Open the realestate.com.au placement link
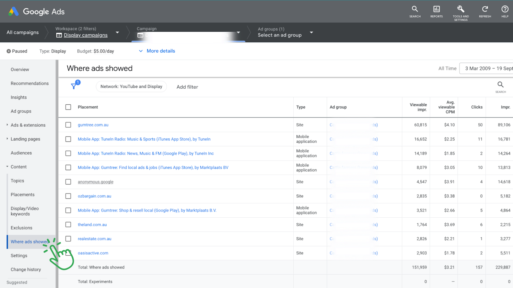Image resolution: width=513 pixels, height=288 pixels. coord(95,239)
